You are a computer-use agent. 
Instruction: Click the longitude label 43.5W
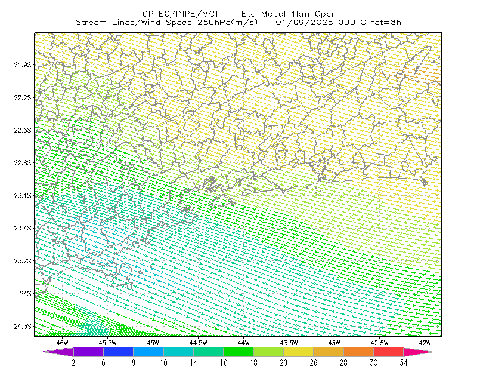(289, 343)
